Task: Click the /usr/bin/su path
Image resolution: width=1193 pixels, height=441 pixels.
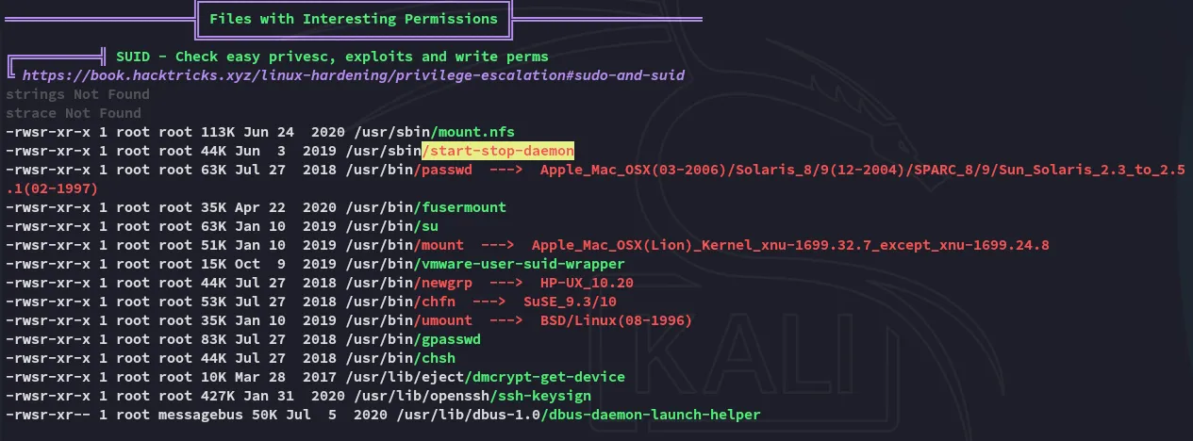Action: (x=389, y=226)
